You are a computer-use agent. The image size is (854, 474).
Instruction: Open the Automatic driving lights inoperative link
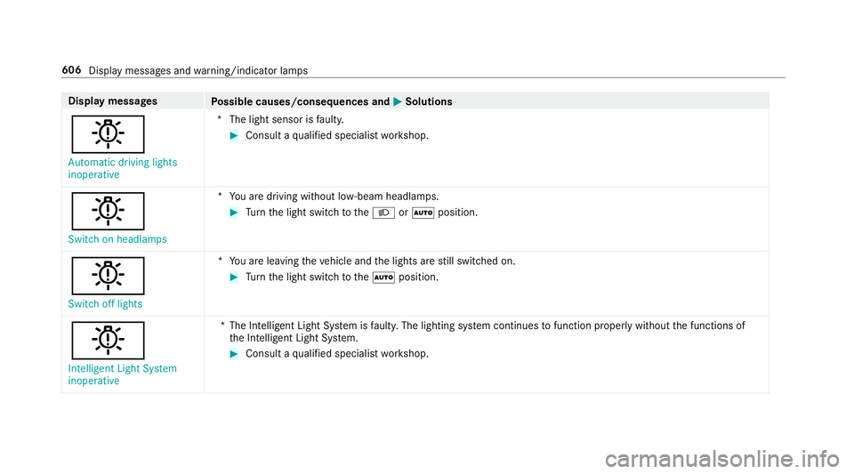123,168
